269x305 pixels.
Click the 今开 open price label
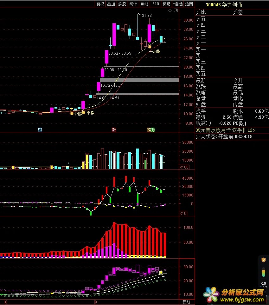pyautogui.click(x=238, y=81)
